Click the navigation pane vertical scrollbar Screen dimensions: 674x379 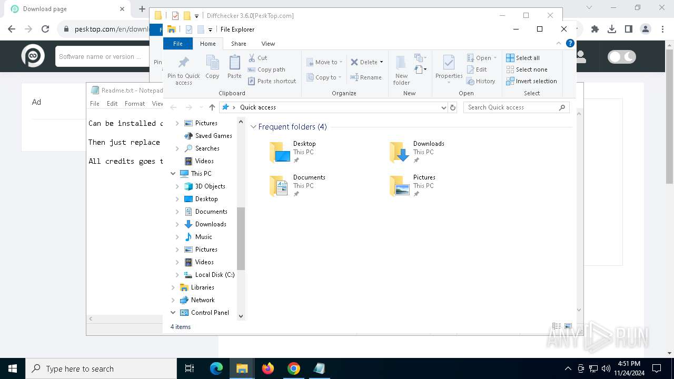tap(241, 238)
